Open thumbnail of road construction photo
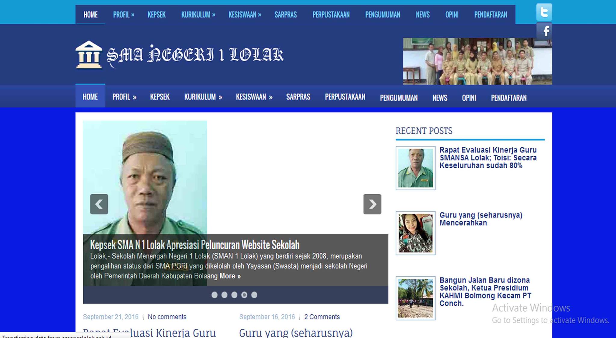Viewport: 616px width, 338px height. pos(415,298)
